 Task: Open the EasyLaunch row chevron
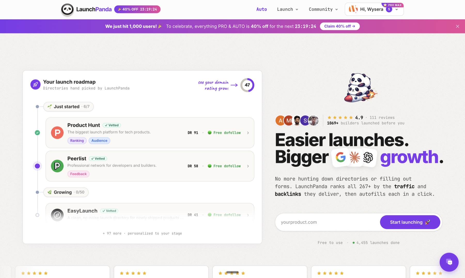click(x=248, y=215)
